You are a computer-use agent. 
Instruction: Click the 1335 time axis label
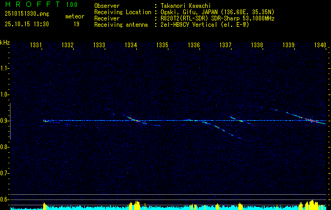coord(162,45)
